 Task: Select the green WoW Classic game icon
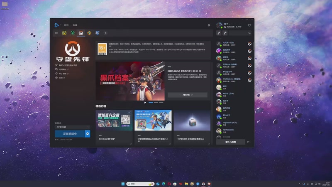coord(73,33)
